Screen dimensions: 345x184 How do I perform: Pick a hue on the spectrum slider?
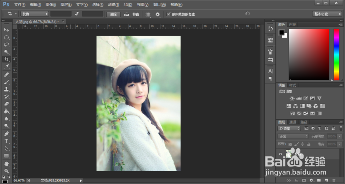click(x=336, y=54)
